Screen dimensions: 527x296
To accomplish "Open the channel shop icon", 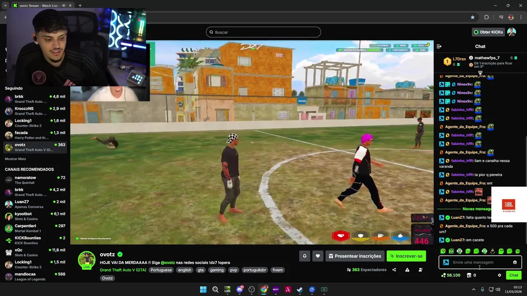I will 469,275.
